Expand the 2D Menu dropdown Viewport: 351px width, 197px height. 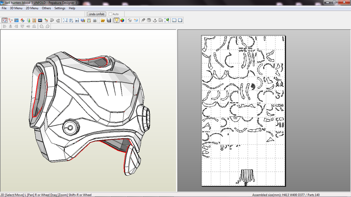point(32,8)
